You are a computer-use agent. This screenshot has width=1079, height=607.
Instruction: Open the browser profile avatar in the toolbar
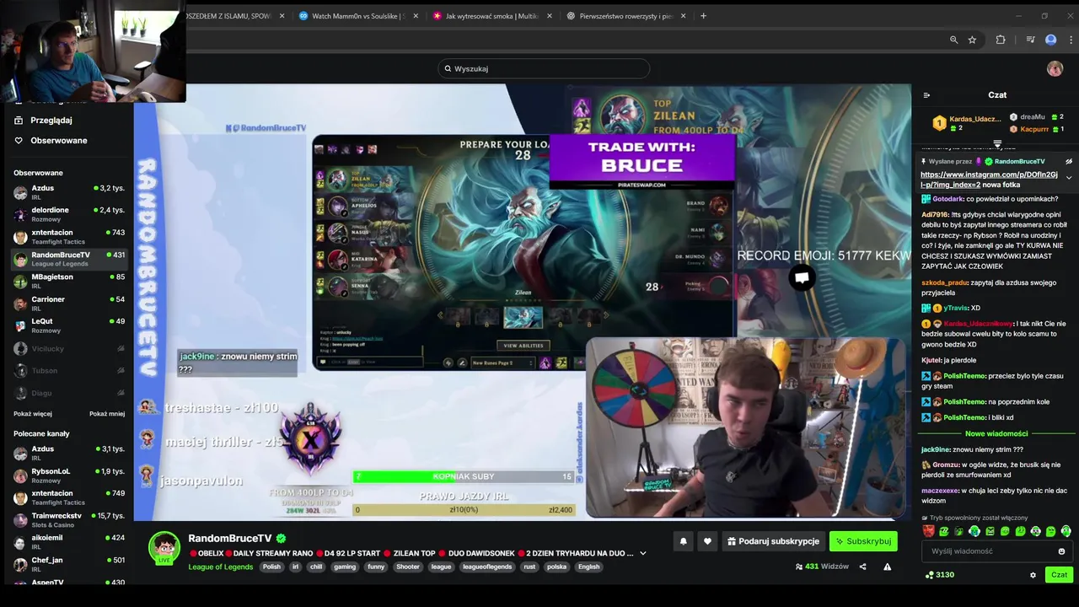pyautogui.click(x=1050, y=40)
